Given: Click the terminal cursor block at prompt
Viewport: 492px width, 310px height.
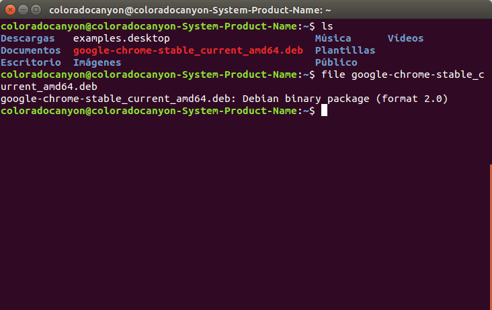Looking at the screenshot, I should coord(324,111).
